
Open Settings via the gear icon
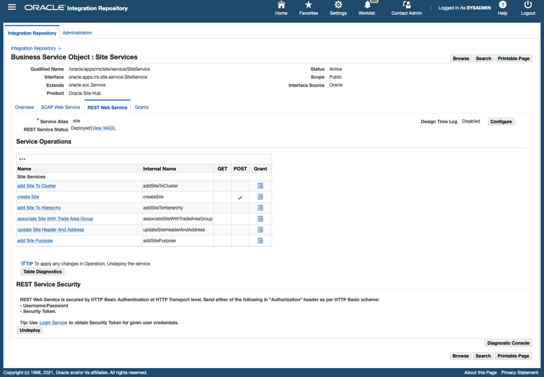[x=338, y=8]
